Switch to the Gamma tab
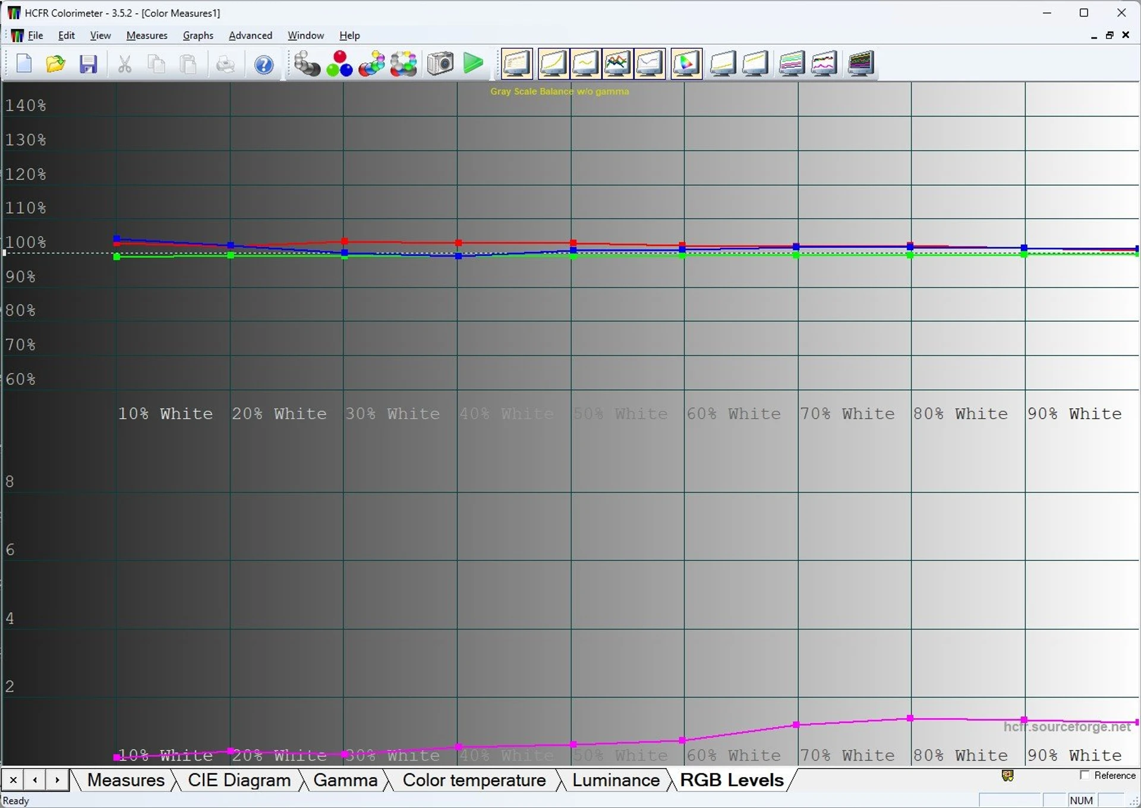 coord(345,780)
